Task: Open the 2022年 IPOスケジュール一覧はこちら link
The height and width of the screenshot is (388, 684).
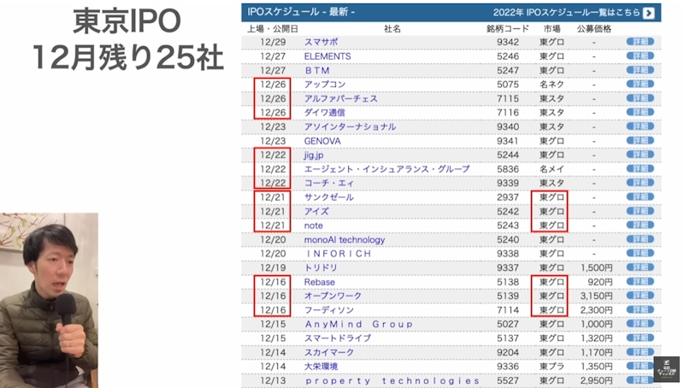Action: (x=567, y=12)
